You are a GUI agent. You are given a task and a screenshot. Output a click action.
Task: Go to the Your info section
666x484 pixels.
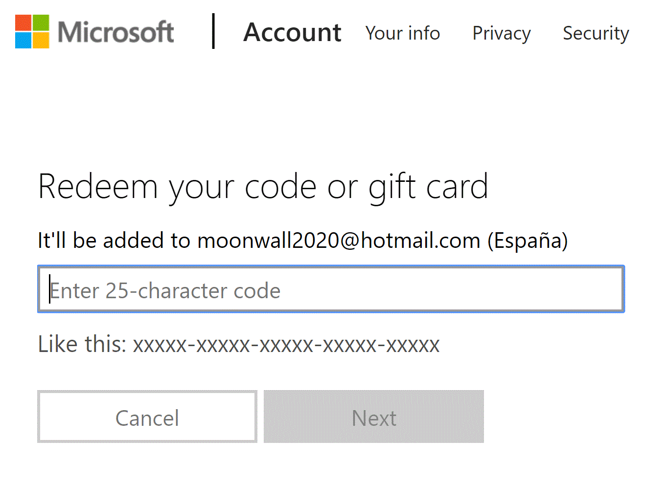coord(402,33)
